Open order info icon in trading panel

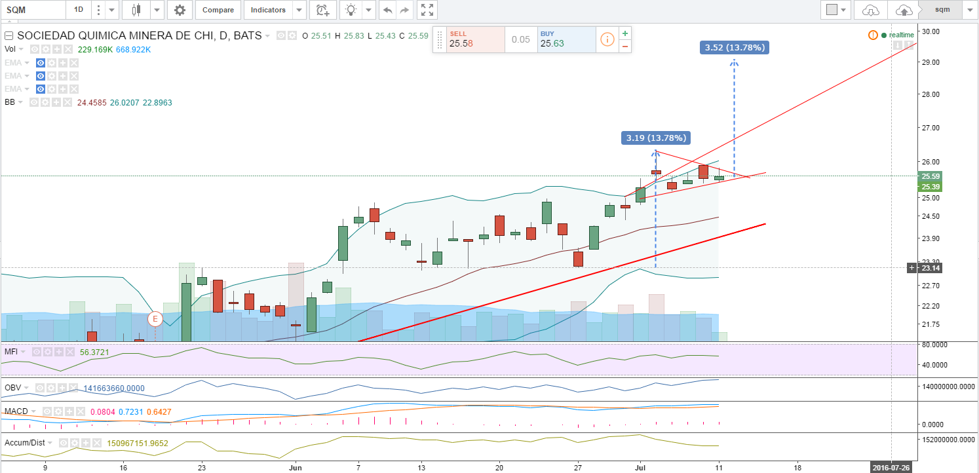pyautogui.click(x=607, y=40)
